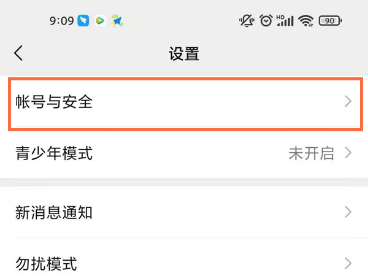Expand the 勿扰模式 row chevron

[348, 264]
